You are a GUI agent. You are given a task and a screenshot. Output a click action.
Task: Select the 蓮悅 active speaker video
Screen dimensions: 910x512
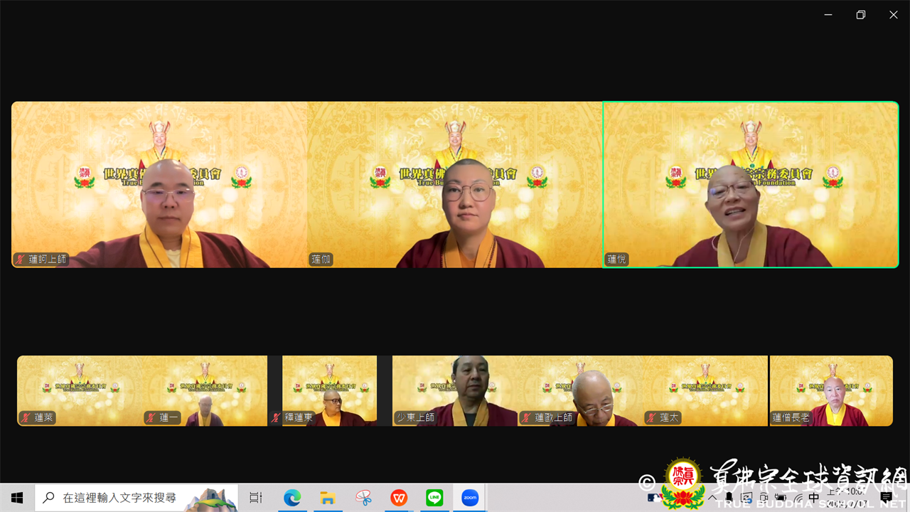750,185
